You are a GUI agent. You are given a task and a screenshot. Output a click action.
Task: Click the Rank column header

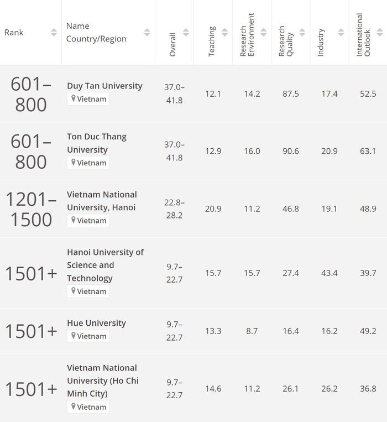click(x=14, y=33)
